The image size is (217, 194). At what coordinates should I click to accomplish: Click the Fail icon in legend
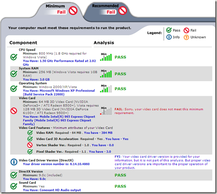(x=186, y=30)
